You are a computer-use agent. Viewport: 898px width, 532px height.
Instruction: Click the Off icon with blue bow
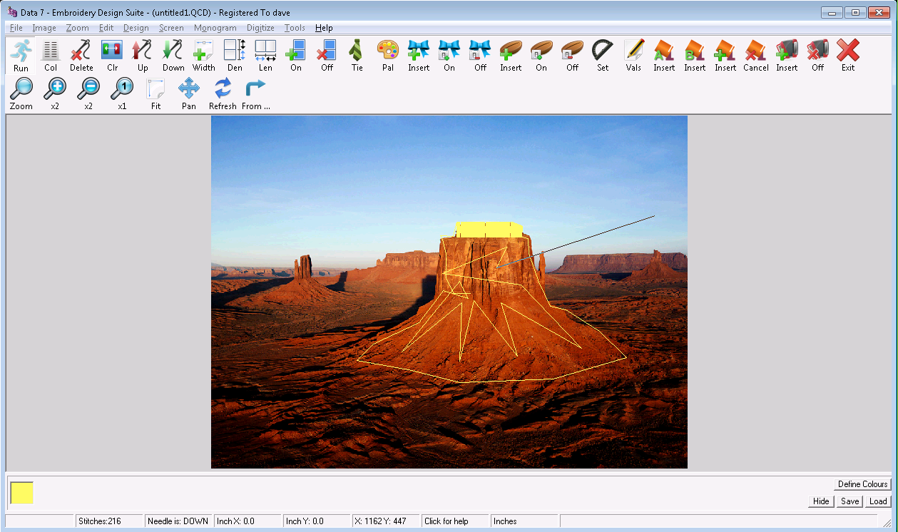(480, 51)
